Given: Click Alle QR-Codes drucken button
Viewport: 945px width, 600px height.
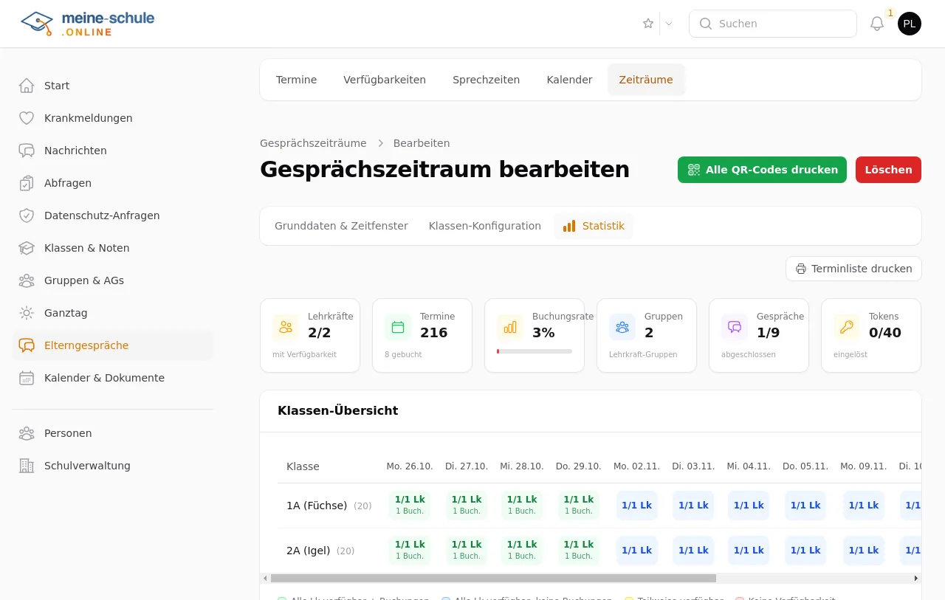Looking at the screenshot, I should (x=762, y=170).
